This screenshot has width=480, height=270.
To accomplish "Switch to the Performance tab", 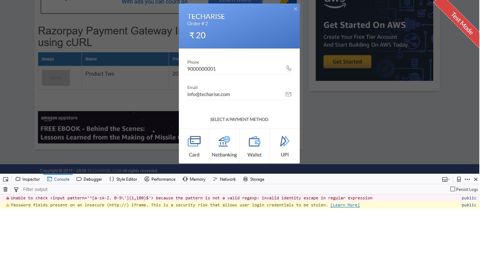I will click(x=160, y=179).
